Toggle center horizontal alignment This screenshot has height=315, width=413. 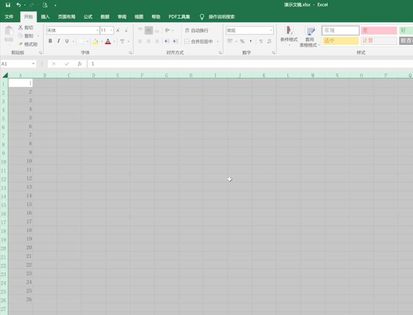[149, 41]
